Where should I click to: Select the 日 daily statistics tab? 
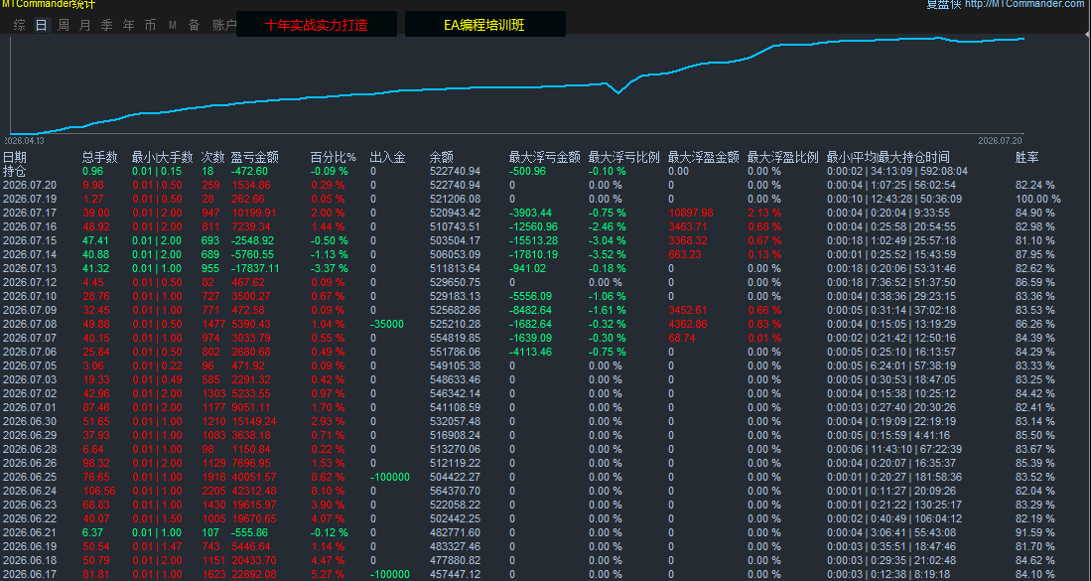42,25
